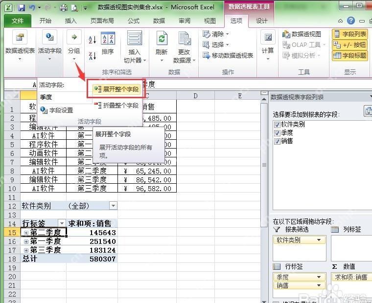Click the 求和项:销售 item in values area
This screenshot has width=372, height=303.
352,277
